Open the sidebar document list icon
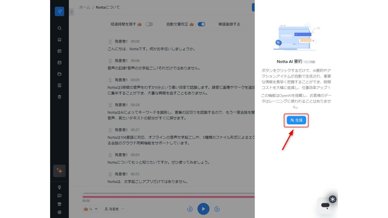 point(60,85)
